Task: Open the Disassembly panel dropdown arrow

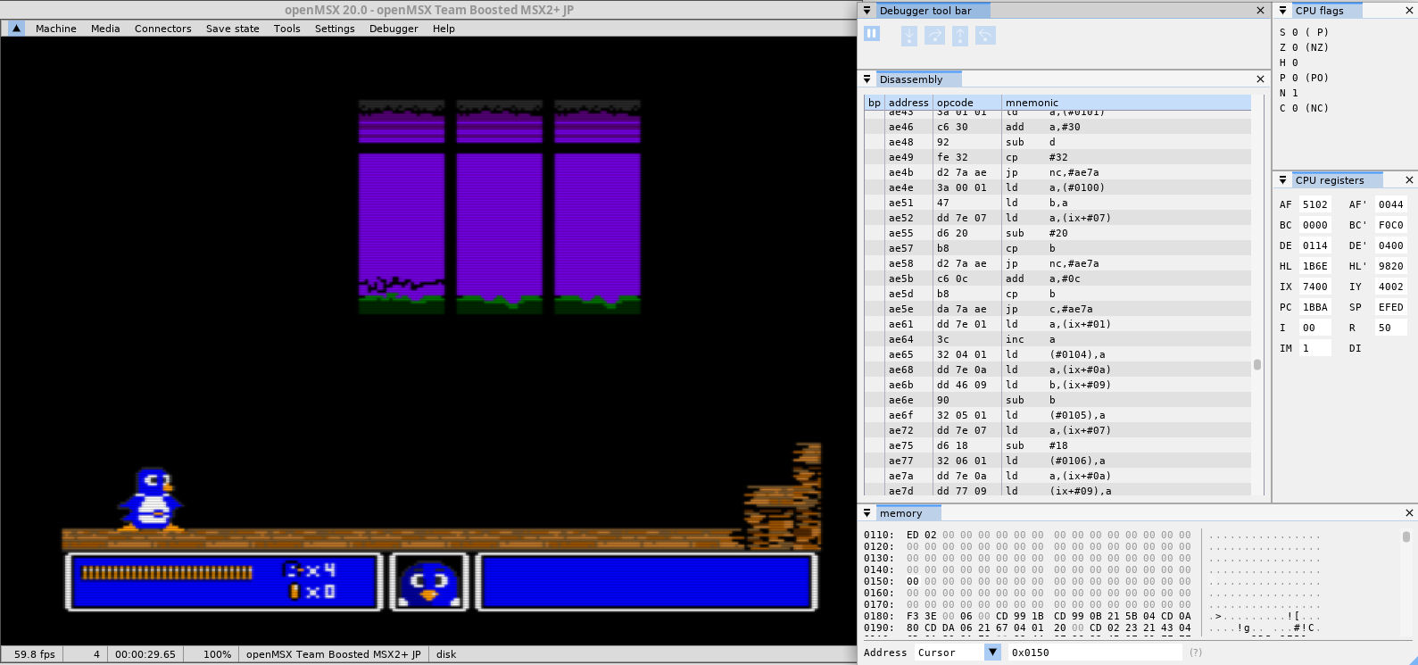Action: click(867, 79)
